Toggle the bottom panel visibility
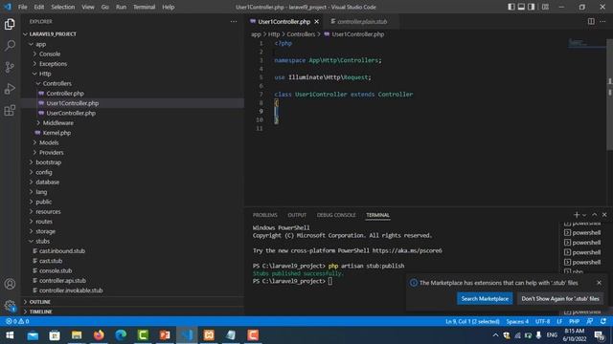The width and height of the screenshot is (613, 344). click(x=521, y=7)
